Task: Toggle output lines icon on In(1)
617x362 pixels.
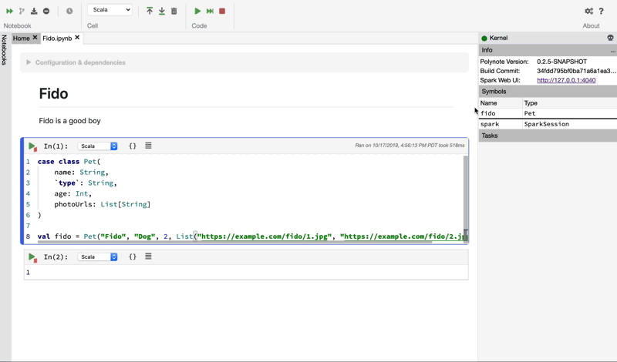Action: pyautogui.click(x=148, y=146)
